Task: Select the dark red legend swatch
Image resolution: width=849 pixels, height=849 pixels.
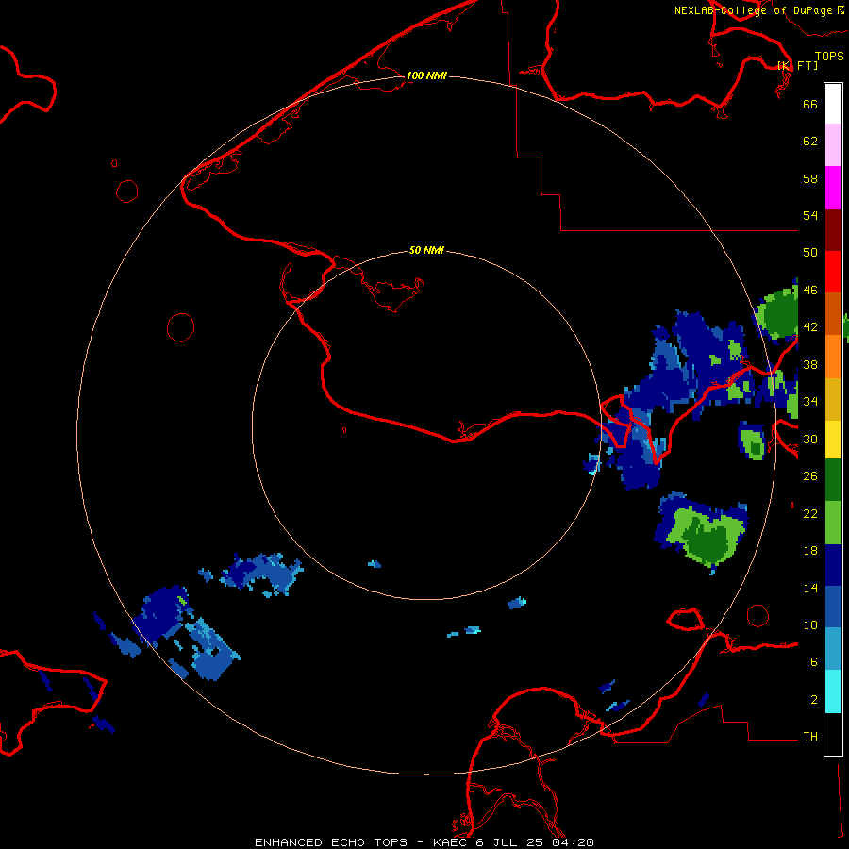Action: (833, 229)
